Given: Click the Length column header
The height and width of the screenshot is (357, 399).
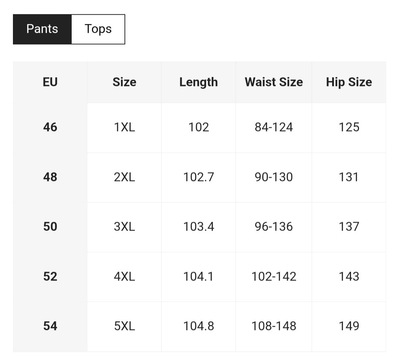Looking at the screenshot, I should tap(198, 82).
